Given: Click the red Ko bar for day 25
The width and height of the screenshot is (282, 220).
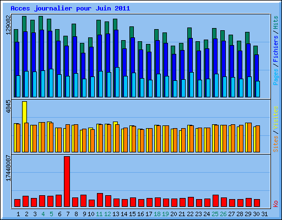Looking at the screenshot, I should 215,201.
